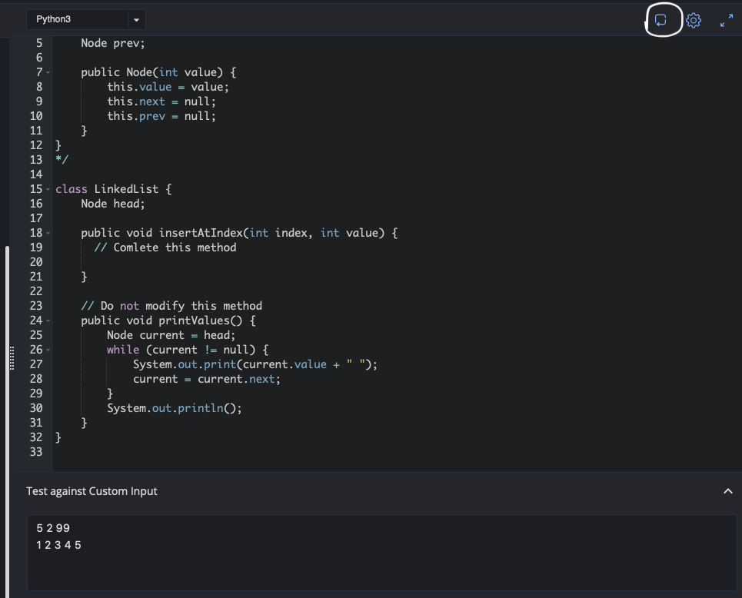The height and width of the screenshot is (598, 742).
Task: Open the Python3 language dropdown
Action: click(x=85, y=19)
